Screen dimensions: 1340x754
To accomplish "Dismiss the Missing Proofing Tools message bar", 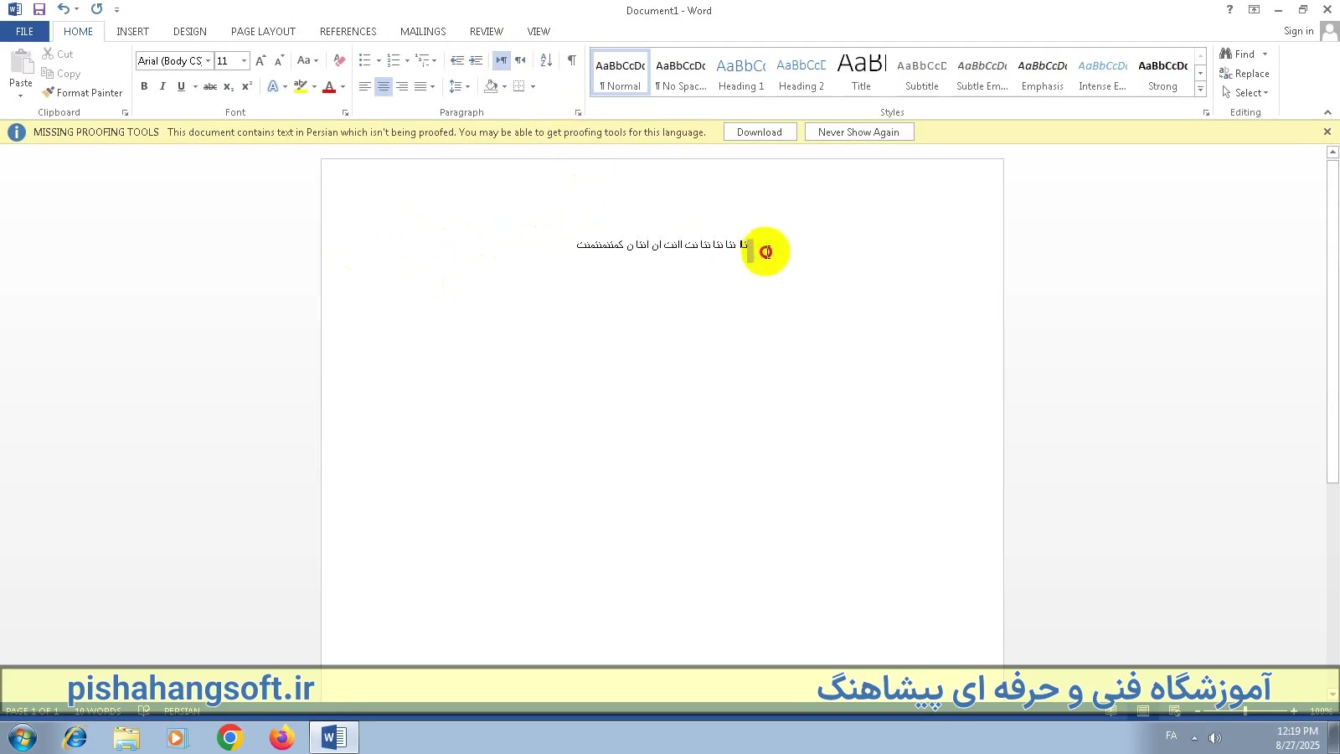I will tap(1327, 132).
